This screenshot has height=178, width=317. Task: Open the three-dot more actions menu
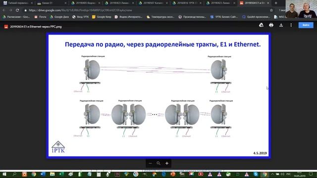pos(291,25)
